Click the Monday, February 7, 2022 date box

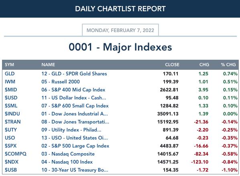coord(120,30)
